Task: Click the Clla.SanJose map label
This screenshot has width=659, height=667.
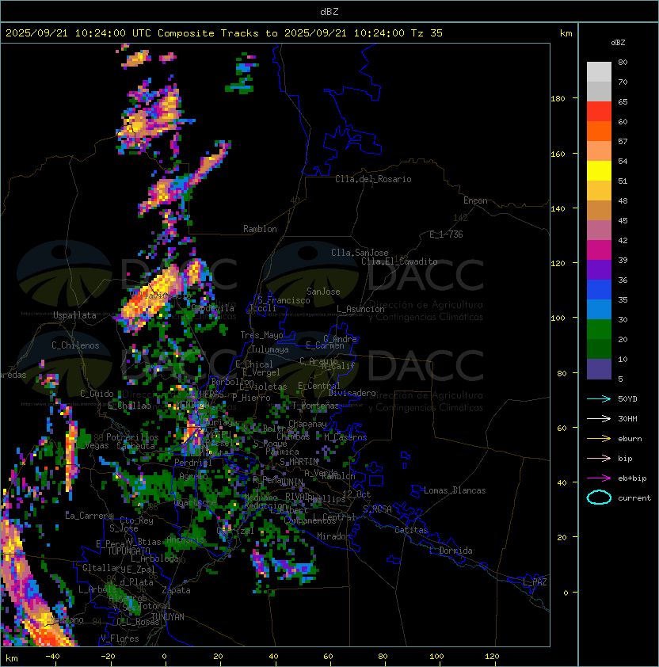Action: (360, 253)
